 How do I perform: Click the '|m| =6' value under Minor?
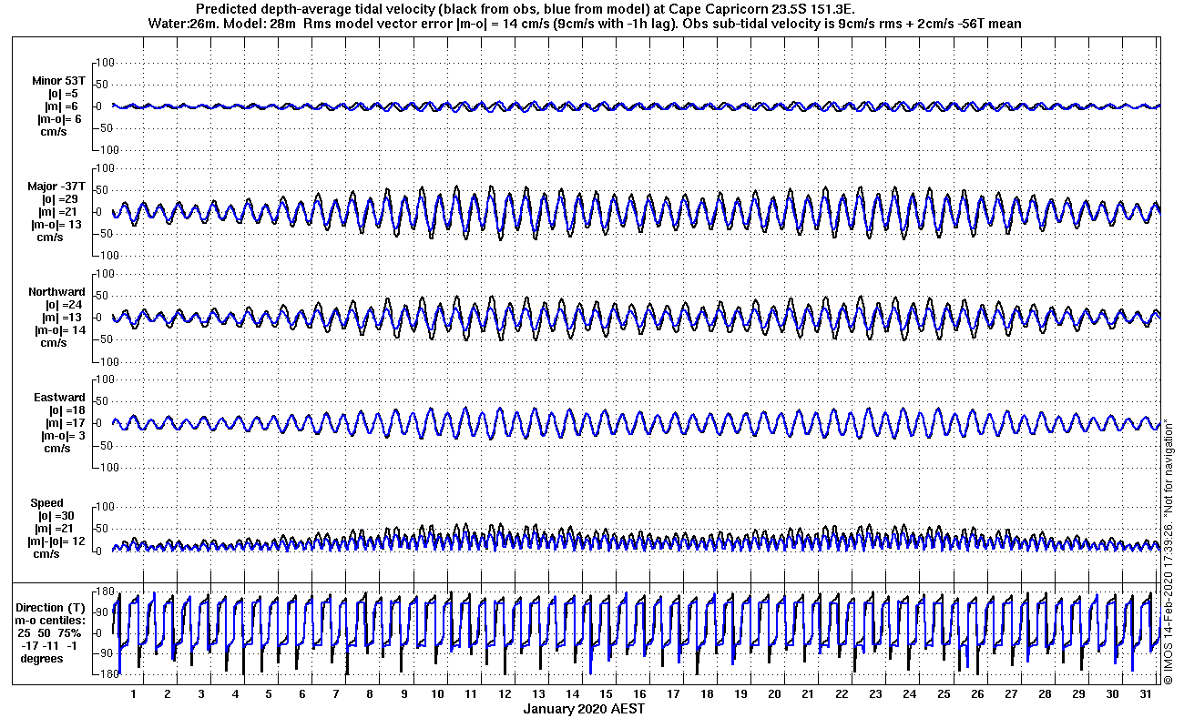tap(63, 106)
